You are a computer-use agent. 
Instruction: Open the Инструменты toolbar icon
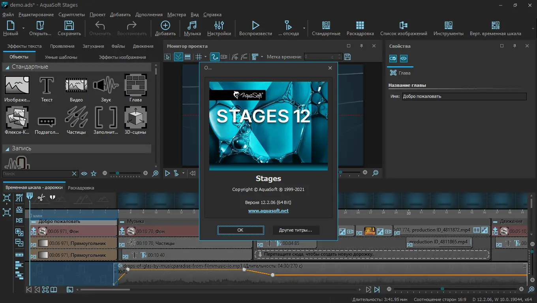point(448,26)
